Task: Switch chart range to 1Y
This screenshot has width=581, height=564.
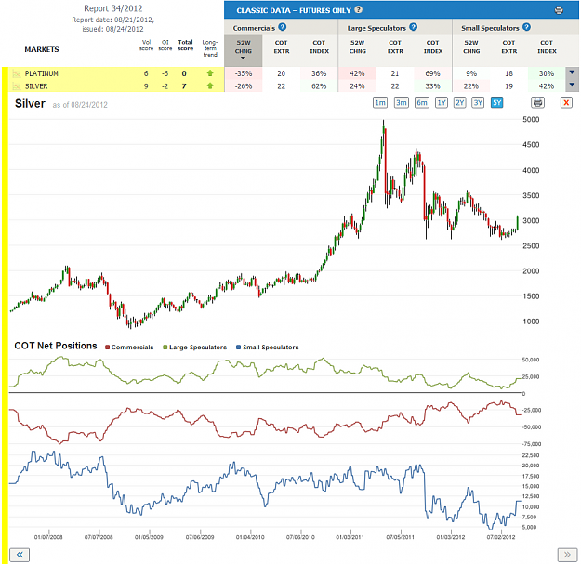Action: tap(441, 102)
